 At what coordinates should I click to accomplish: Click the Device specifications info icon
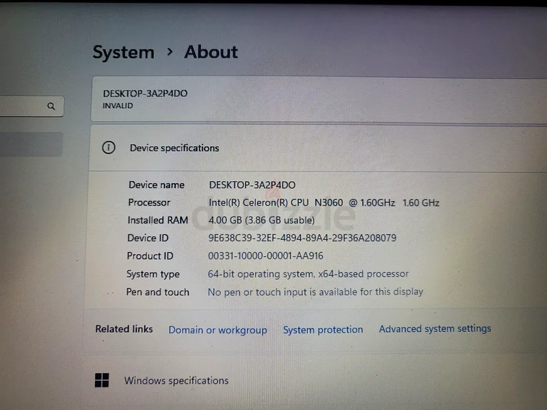[109, 148]
